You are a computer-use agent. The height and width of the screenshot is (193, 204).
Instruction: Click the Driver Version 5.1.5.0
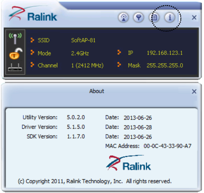tap(76, 127)
